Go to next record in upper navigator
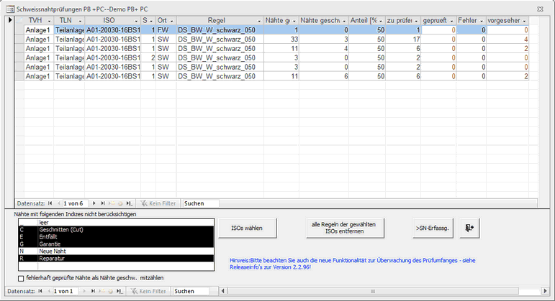 (95, 203)
